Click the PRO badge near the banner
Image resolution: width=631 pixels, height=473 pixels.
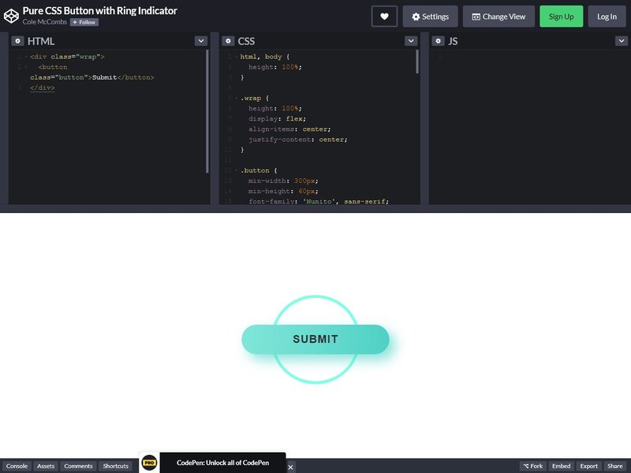pos(147,463)
